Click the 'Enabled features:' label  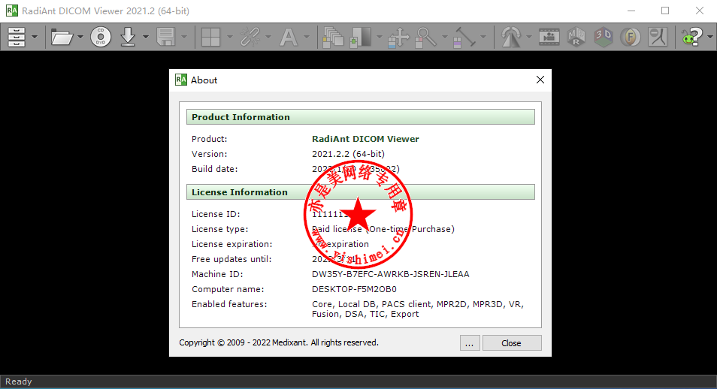229,304
